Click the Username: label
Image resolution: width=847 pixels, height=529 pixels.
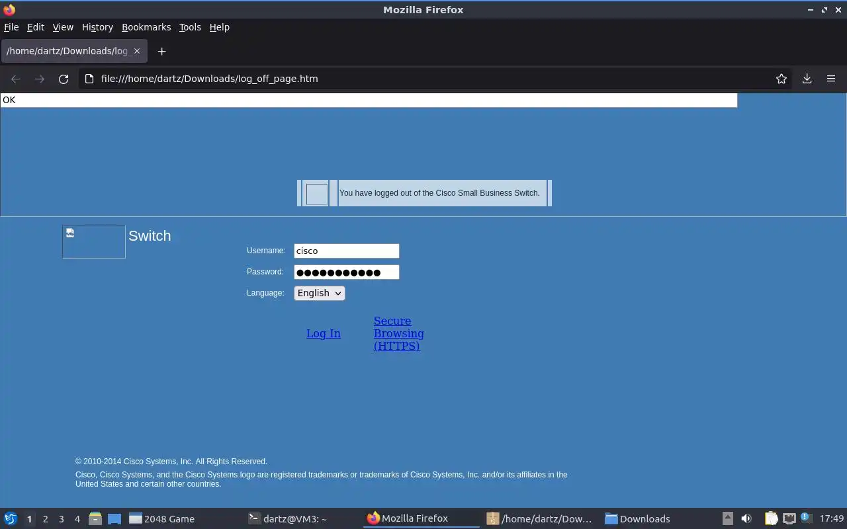click(x=266, y=251)
